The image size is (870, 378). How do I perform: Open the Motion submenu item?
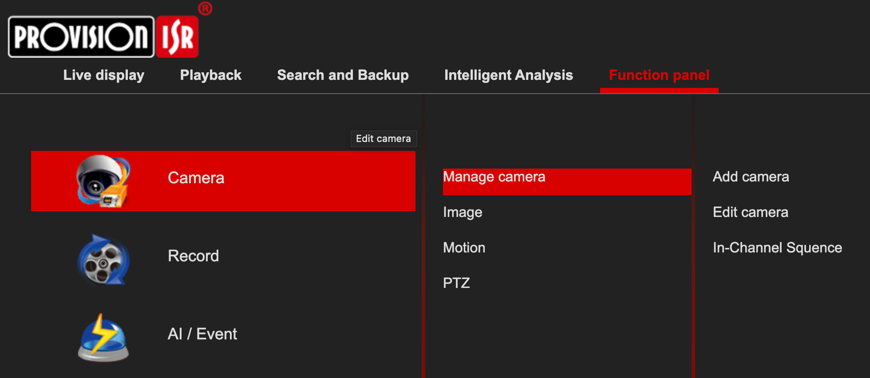point(464,248)
